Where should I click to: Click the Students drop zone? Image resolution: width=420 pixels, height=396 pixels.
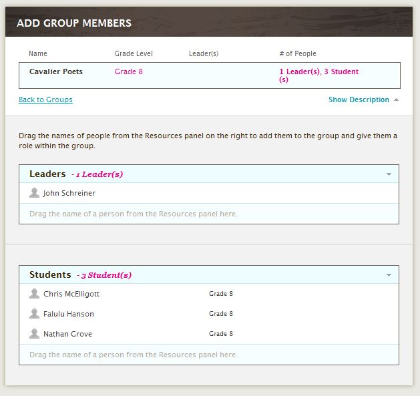pos(134,355)
